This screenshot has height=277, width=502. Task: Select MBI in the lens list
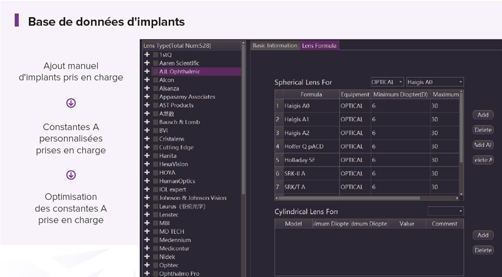click(164, 223)
